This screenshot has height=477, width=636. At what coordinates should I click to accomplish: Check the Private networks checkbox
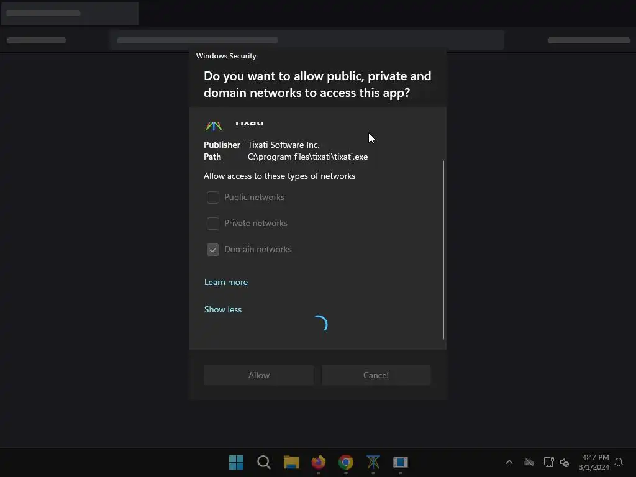click(x=212, y=224)
